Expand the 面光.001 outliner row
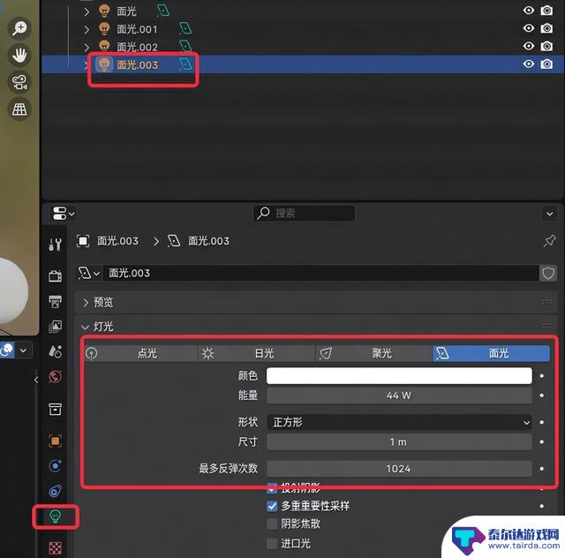565x558 pixels. (x=87, y=29)
